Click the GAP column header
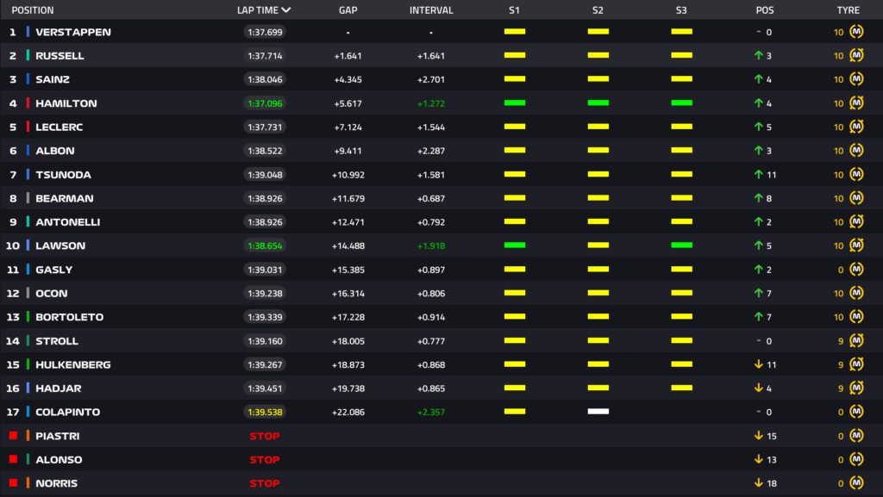Image resolution: width=883 pixels, height=497 pixels. pos(348,10)
